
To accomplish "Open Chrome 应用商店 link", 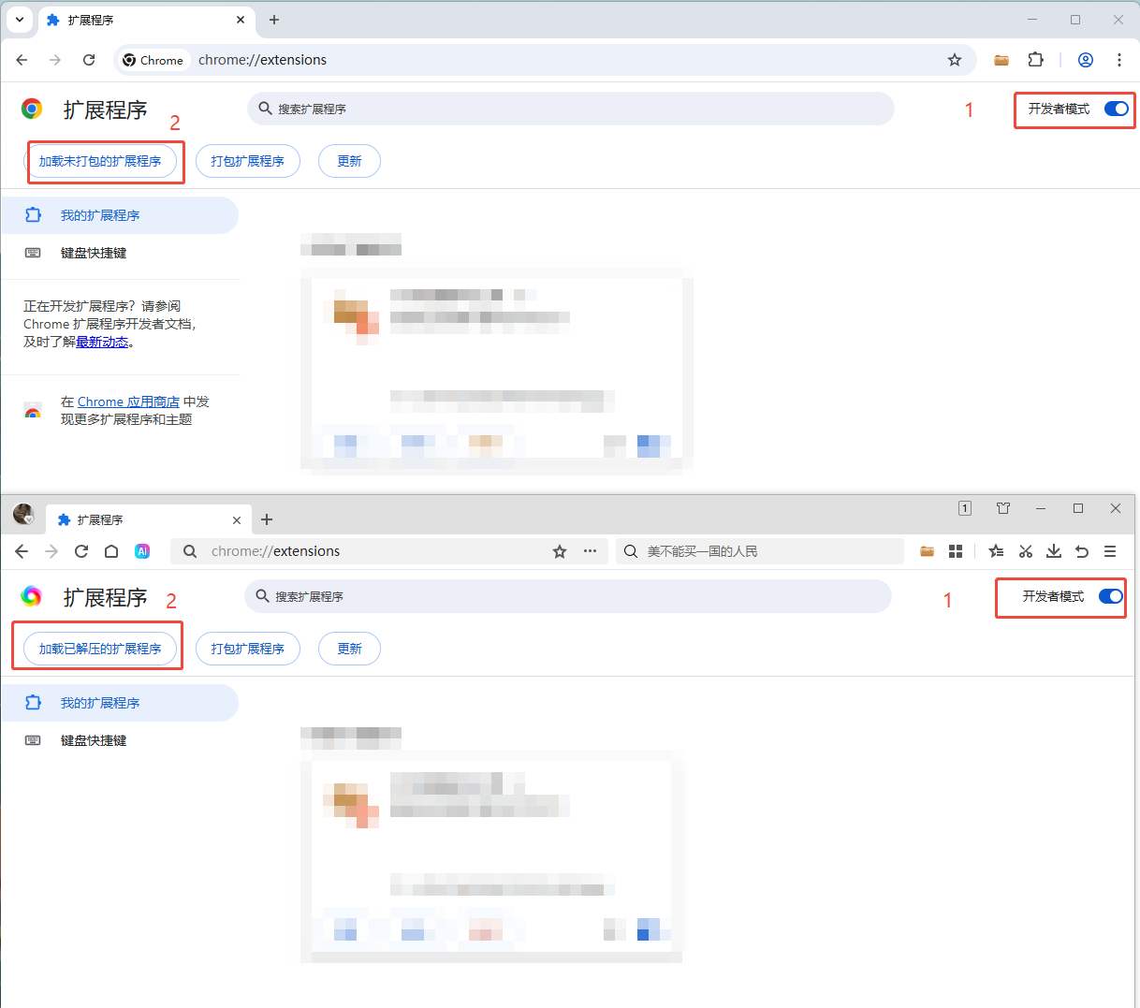I will tap(128, 402).
